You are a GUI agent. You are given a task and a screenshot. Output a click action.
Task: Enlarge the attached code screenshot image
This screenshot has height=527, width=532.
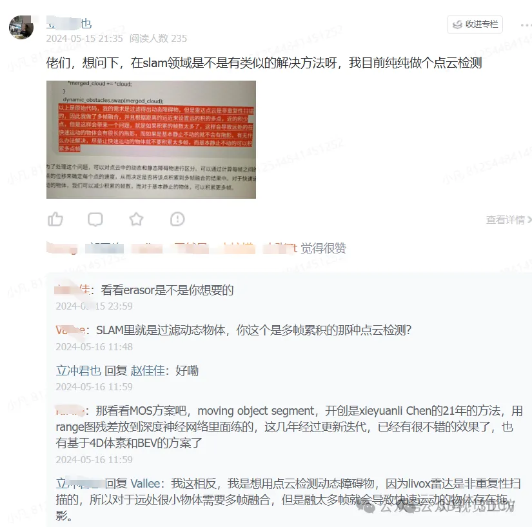[x=151, y=139]
